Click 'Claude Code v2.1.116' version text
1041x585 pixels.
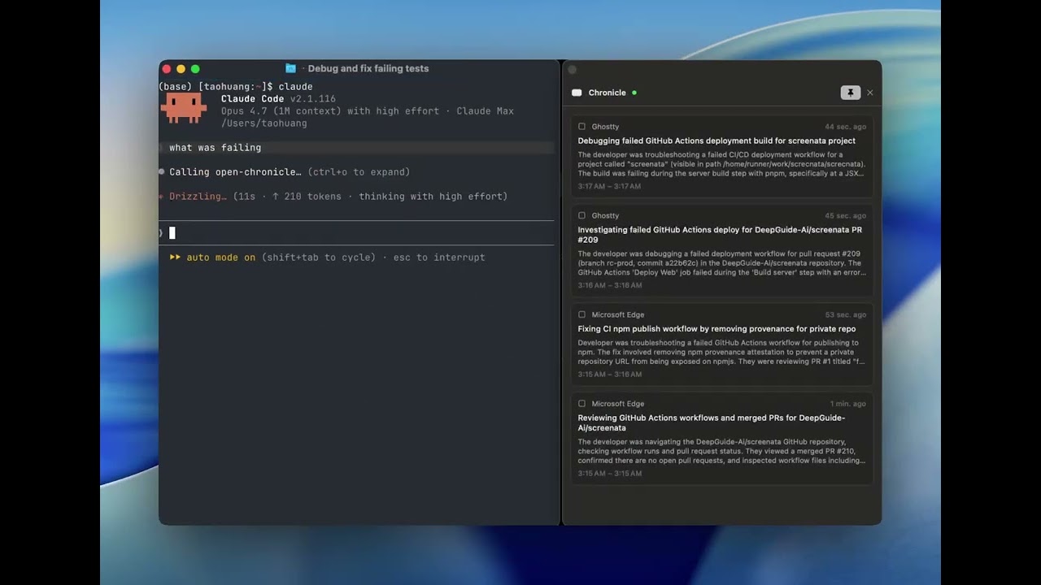(278, 99)
